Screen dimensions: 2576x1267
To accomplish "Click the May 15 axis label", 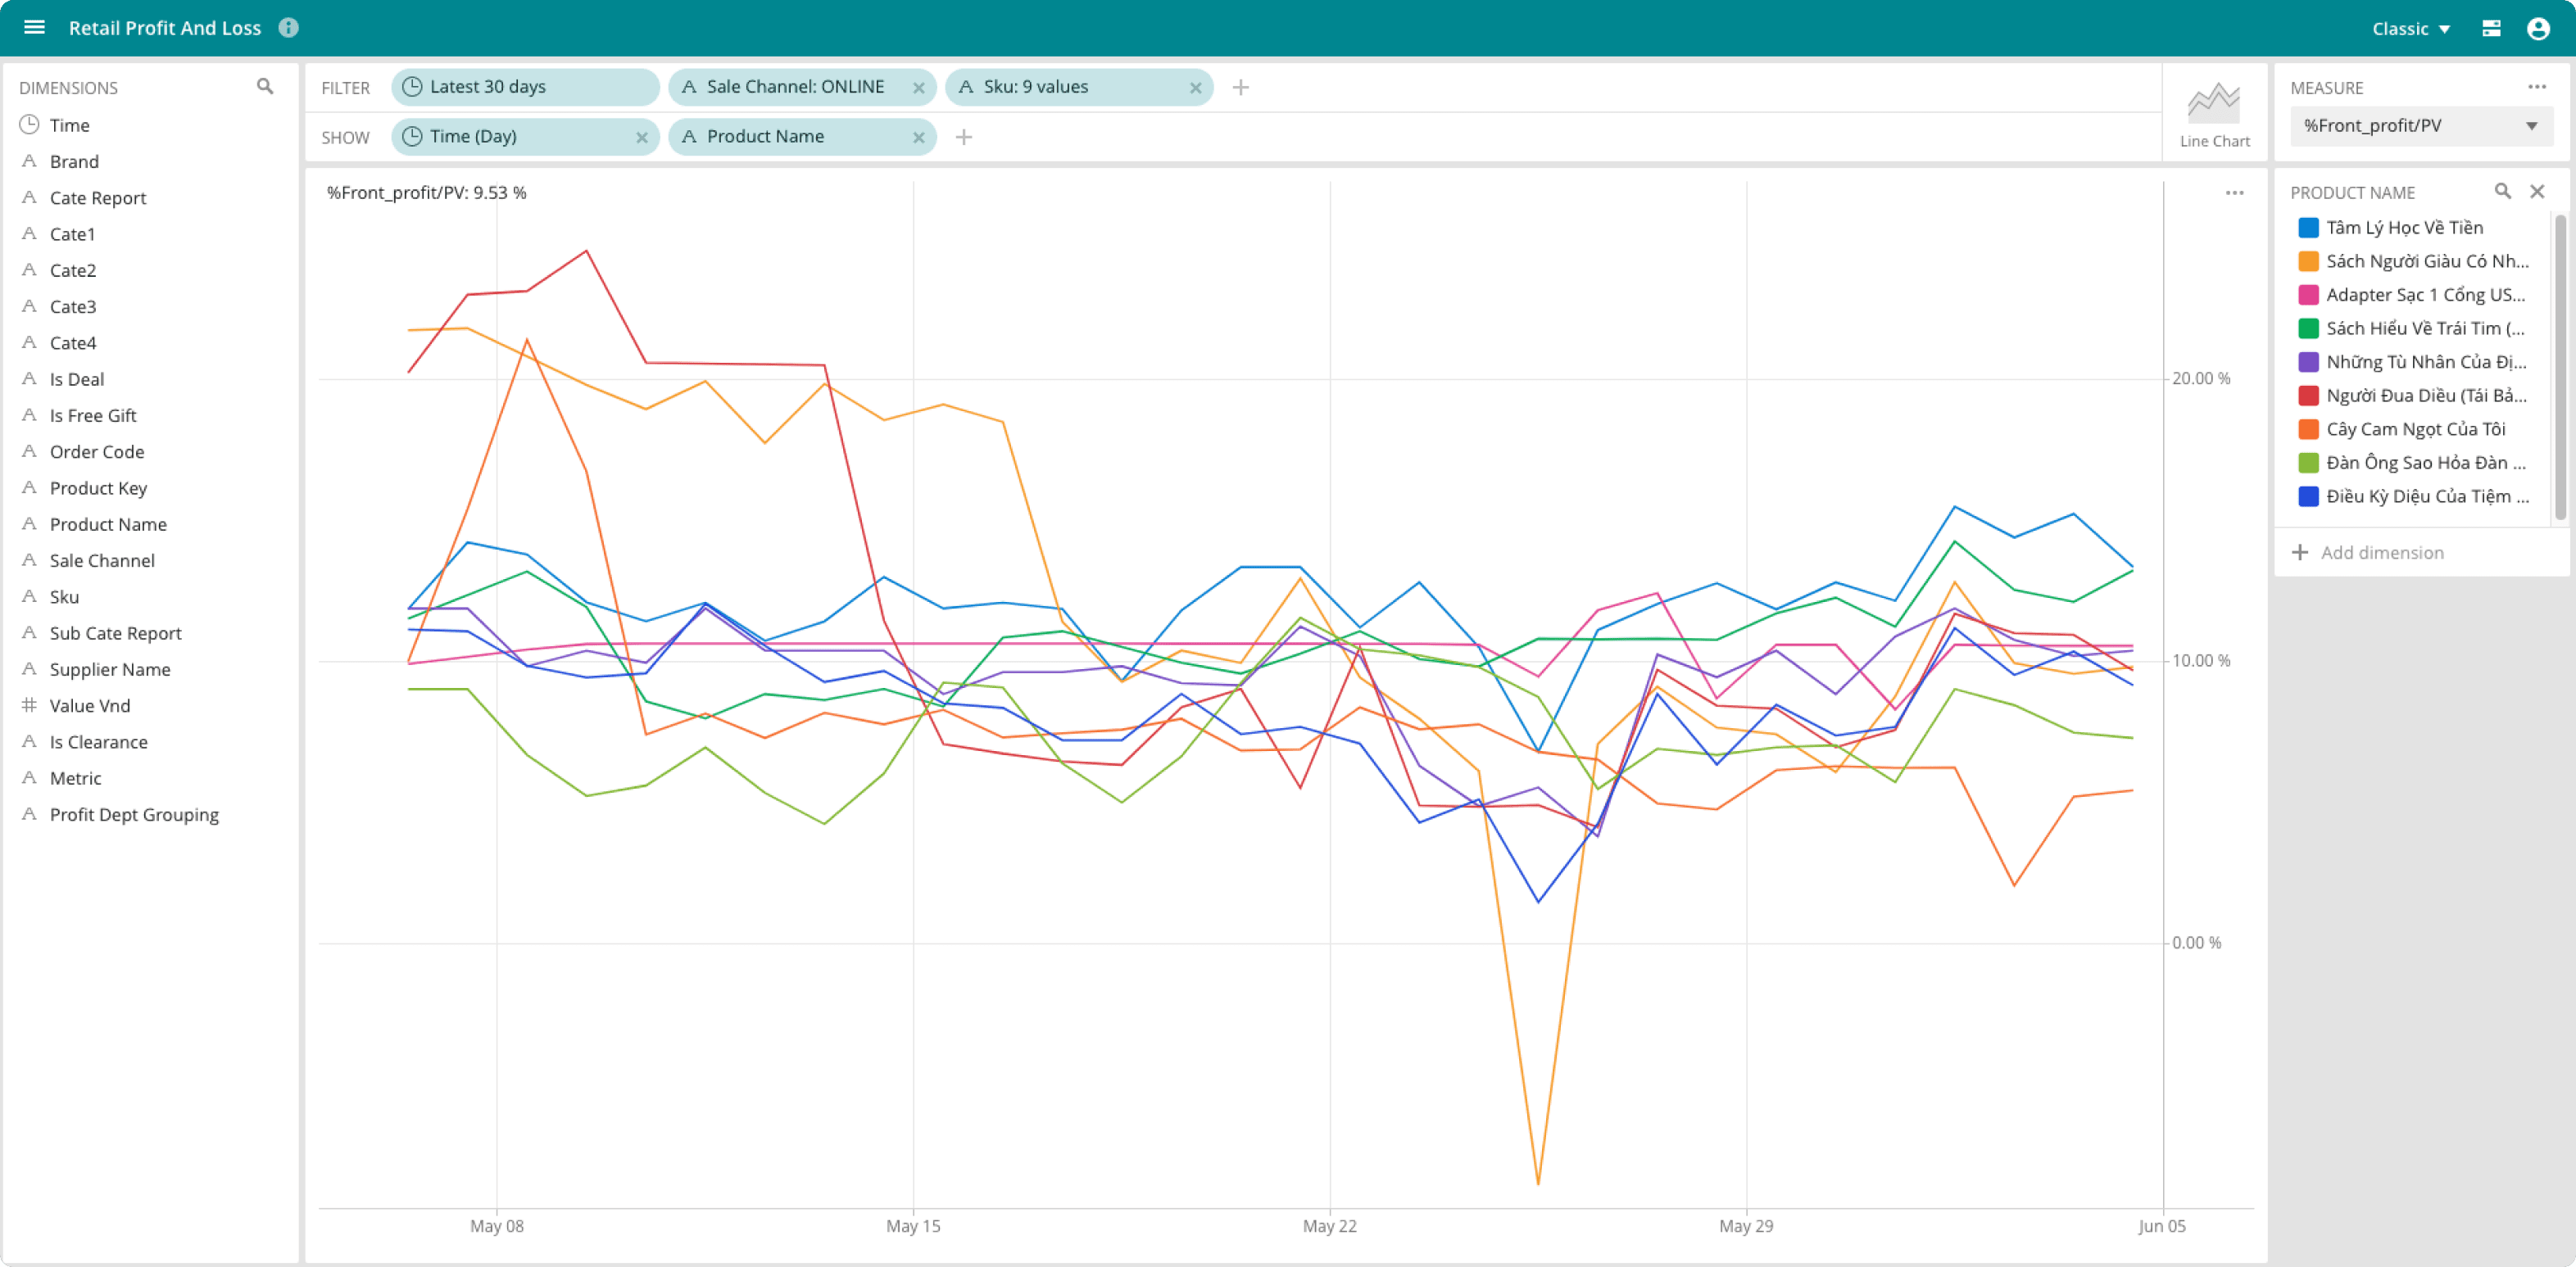I will 913,1226.
